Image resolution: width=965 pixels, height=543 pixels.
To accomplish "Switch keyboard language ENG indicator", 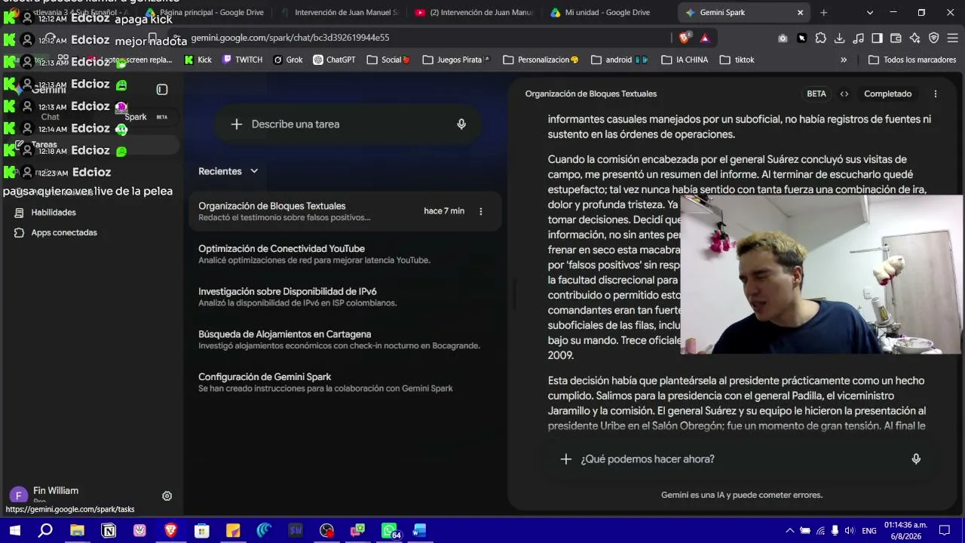I will click(x=869, y=531).
